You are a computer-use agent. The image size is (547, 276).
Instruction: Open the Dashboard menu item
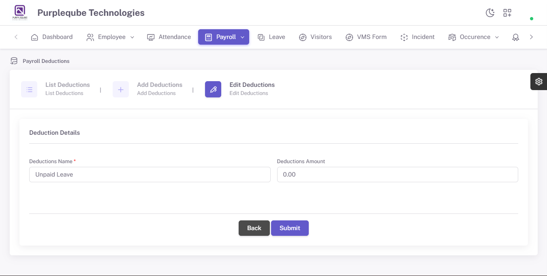(52, 37)
